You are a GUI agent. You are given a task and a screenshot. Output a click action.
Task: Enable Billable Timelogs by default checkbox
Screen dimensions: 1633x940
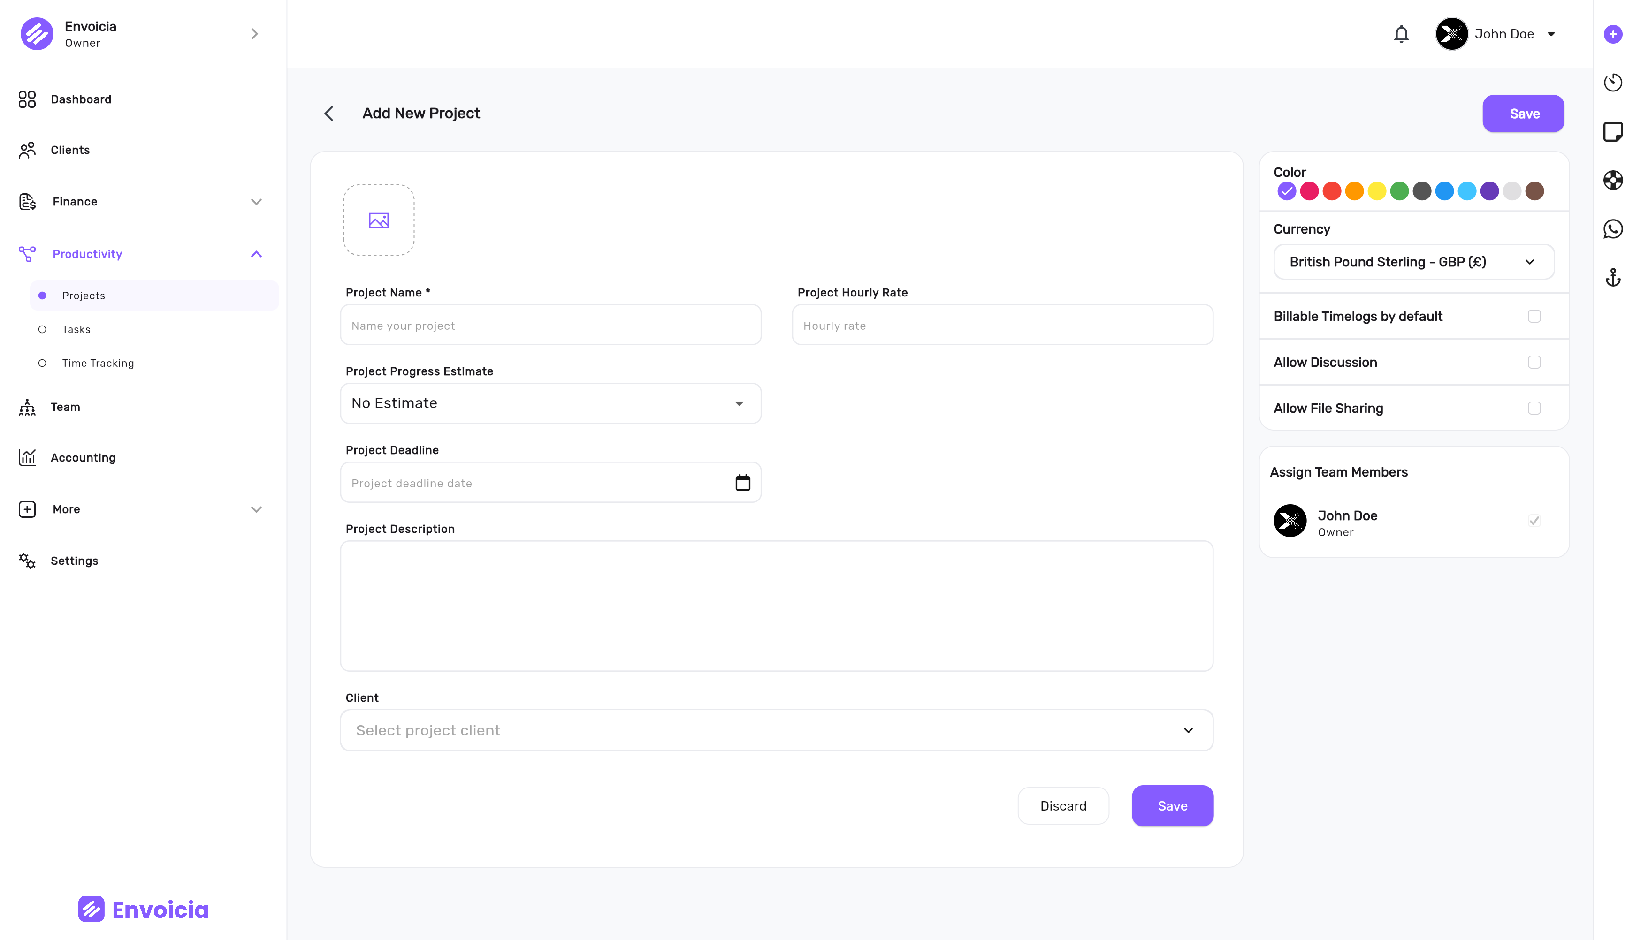[x=1534, y=316]
